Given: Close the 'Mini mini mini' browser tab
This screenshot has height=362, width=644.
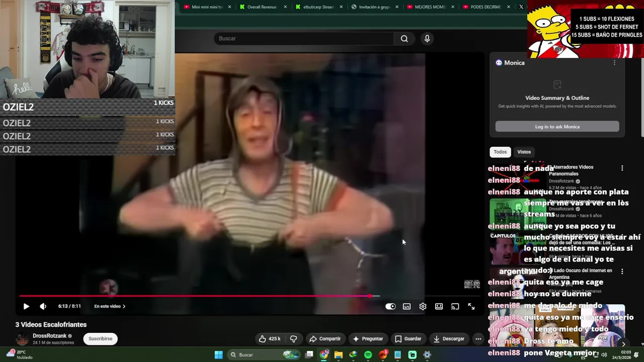Looking at the screenshot, I should [x=230, y=7].
